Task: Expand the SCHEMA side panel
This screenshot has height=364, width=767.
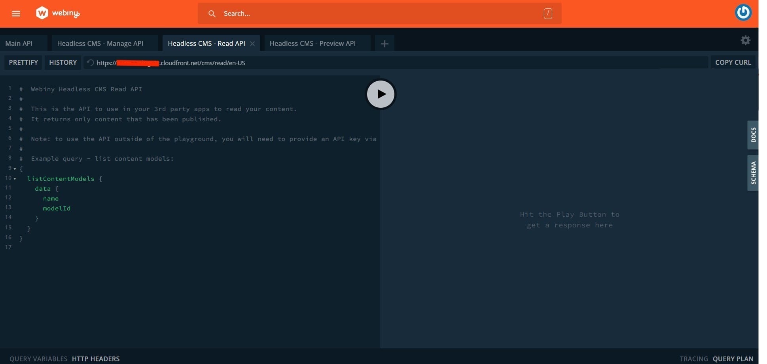Action: (753, 173)
